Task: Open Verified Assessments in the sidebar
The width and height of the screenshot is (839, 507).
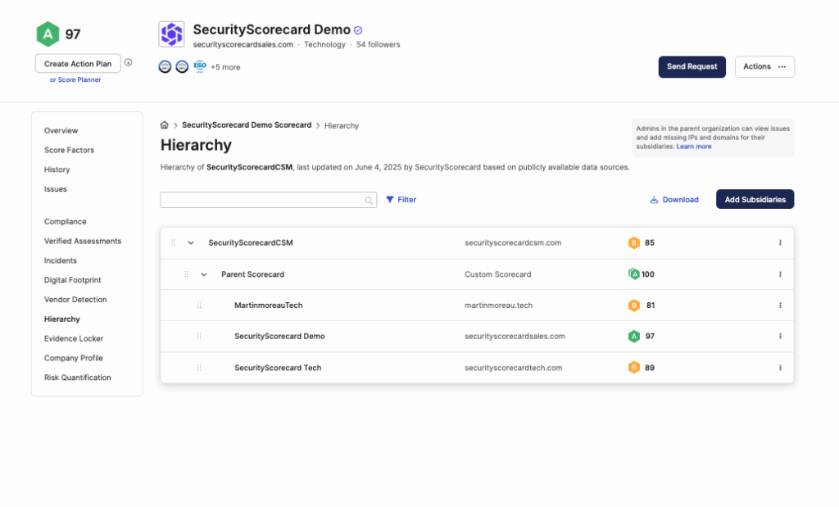Action: coord(83,241)
